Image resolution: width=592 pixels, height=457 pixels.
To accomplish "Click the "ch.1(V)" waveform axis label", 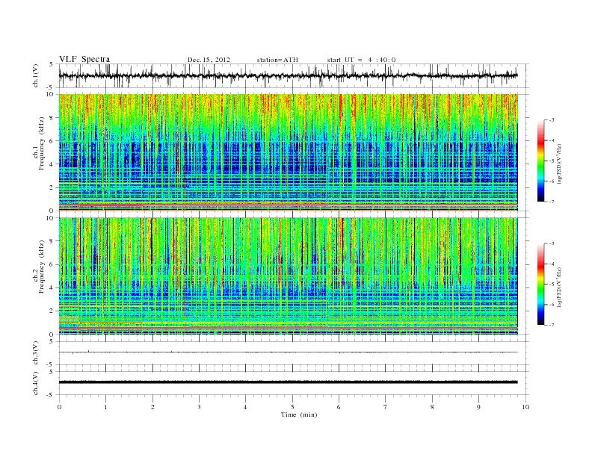I will pos(36,75).
